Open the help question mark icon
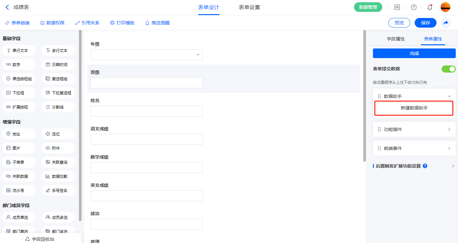Screen dimensions: 458x243 (x=414, y=7)
